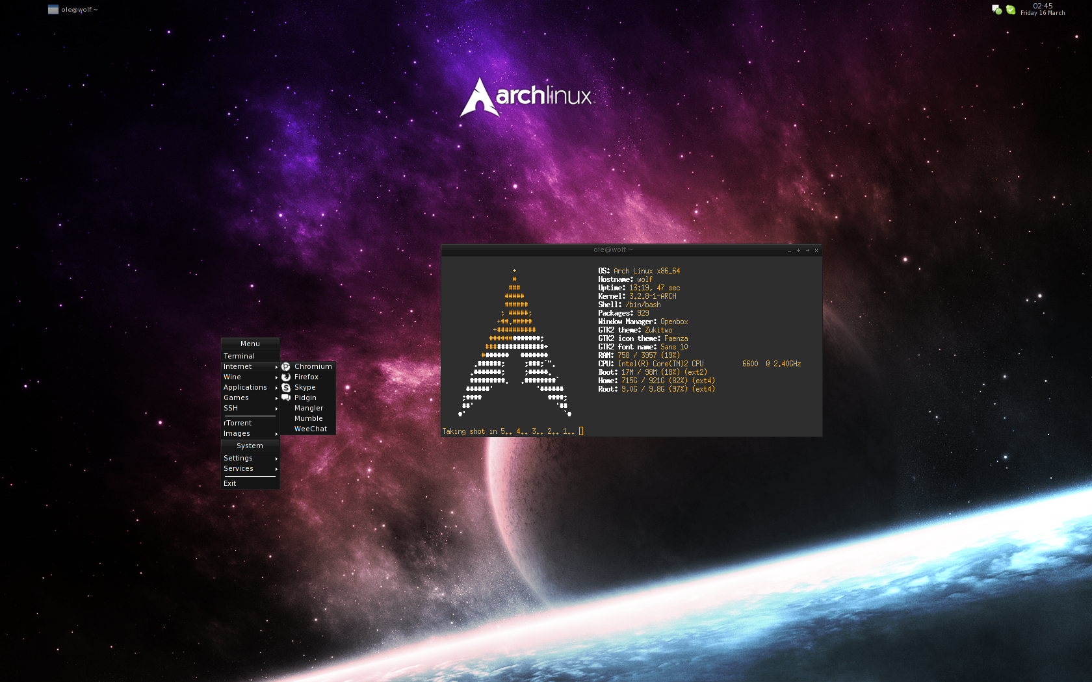Expand the Images submenu arrow
The height and width of the screenshot is (682, 1092).
pos(276,434)
